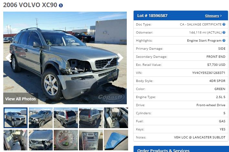Image resolution: width=229 pixels, height=152 pixels.
Task: Open the crumpled hood close-up thumbnail
Action: tap(41, 140)
